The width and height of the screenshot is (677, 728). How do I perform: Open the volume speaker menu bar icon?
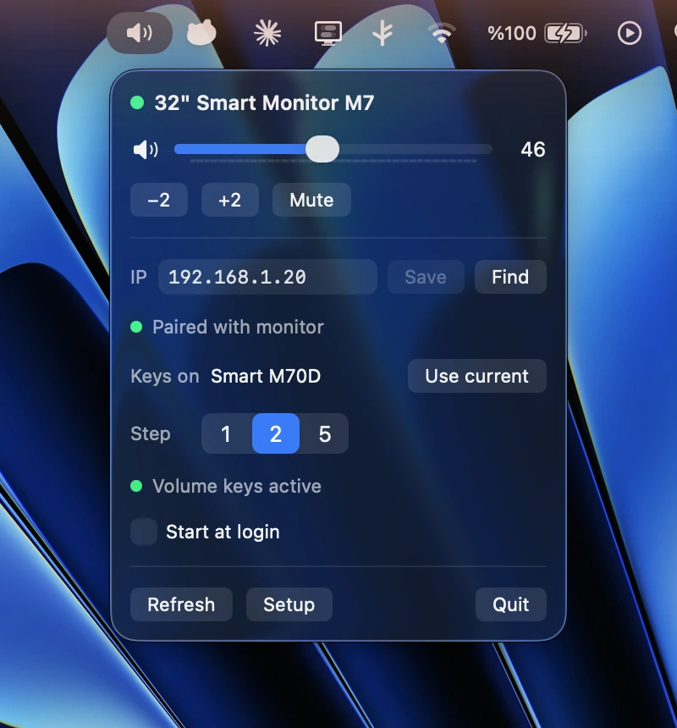point(139,33)
